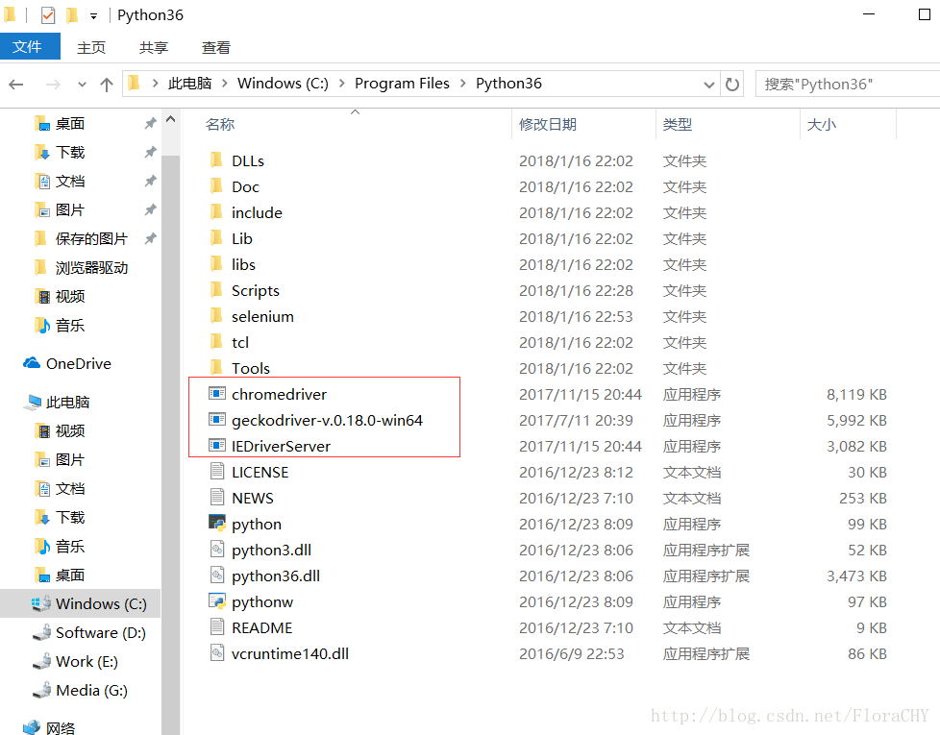Open the quick access toolbar customize dropdown
Image resolution: width=940 pixels, height=735 pixels.
(x=93, y=16)
